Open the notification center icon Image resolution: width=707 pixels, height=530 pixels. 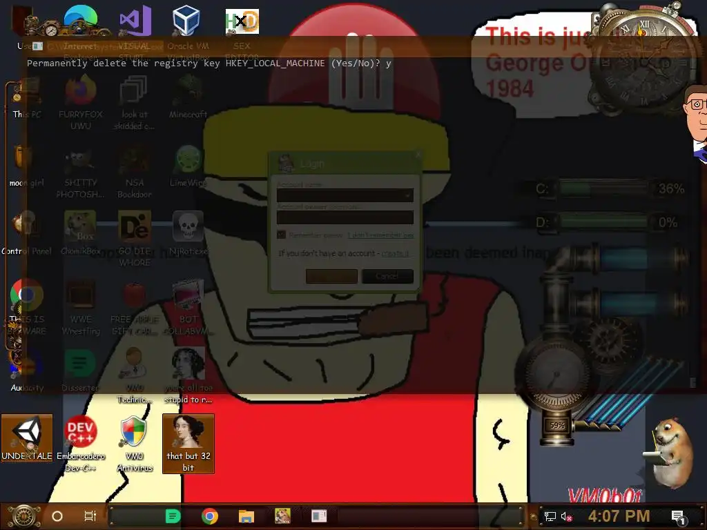click(678, 517)
